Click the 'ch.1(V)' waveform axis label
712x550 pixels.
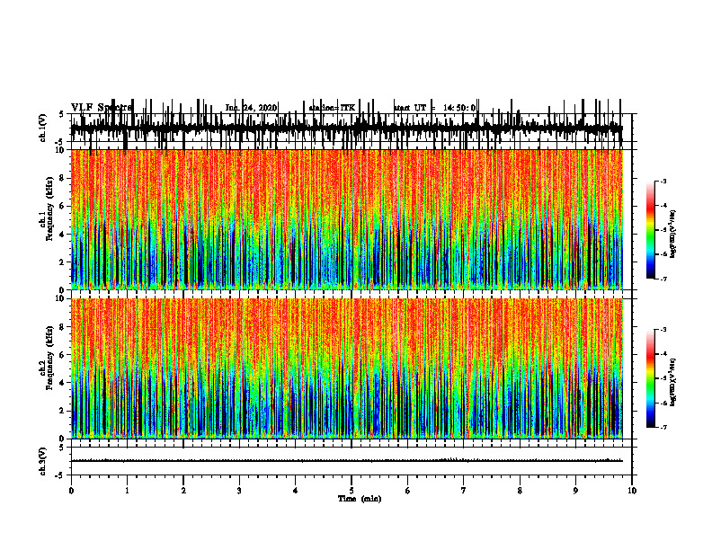(43, 128)
